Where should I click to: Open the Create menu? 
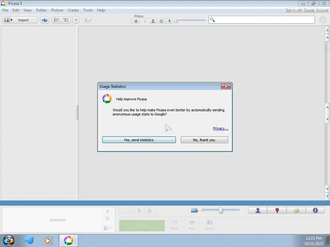click(73, 10)
